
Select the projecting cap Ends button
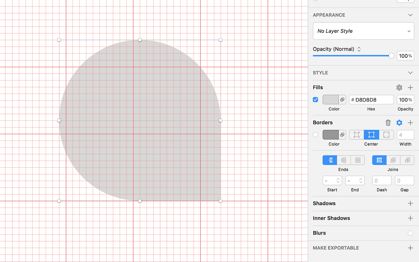pos(357,160)
